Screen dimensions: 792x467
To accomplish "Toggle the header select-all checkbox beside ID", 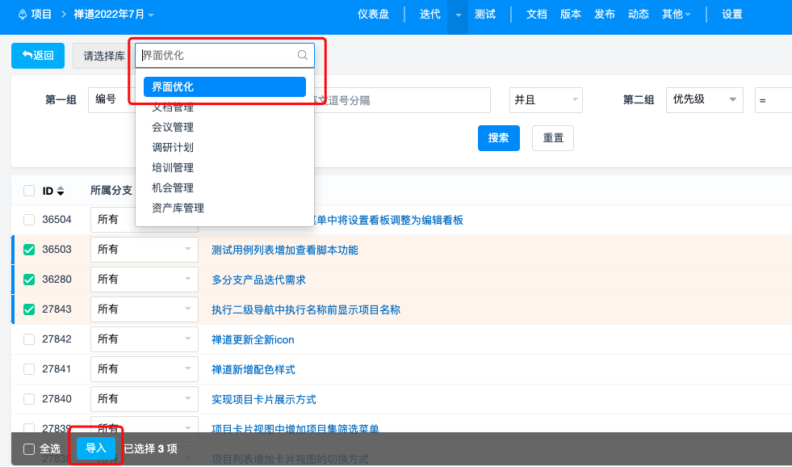I will click(29, 191).
